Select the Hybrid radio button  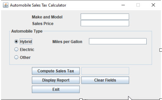pos(16,41)
